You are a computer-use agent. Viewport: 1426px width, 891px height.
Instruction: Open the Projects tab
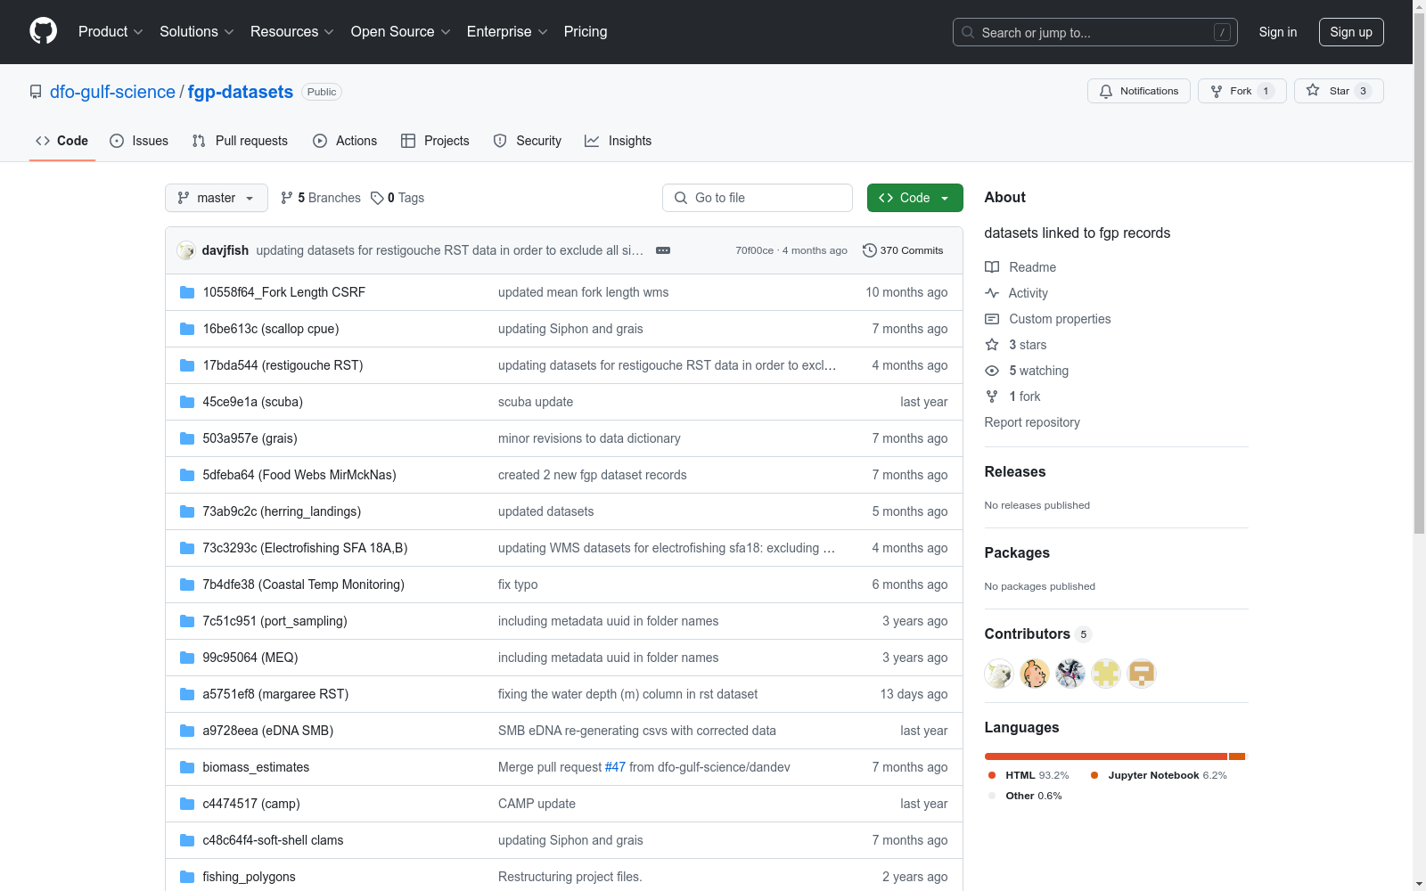click(435, 141)
